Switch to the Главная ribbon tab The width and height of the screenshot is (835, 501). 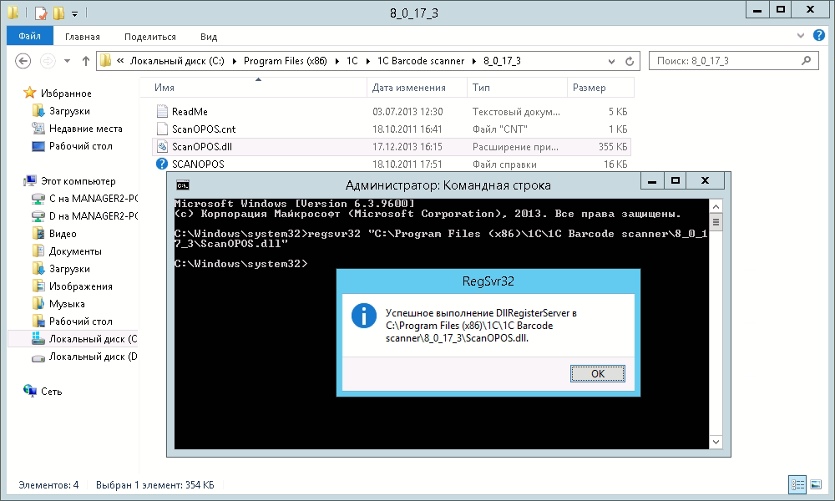(83, 37)
